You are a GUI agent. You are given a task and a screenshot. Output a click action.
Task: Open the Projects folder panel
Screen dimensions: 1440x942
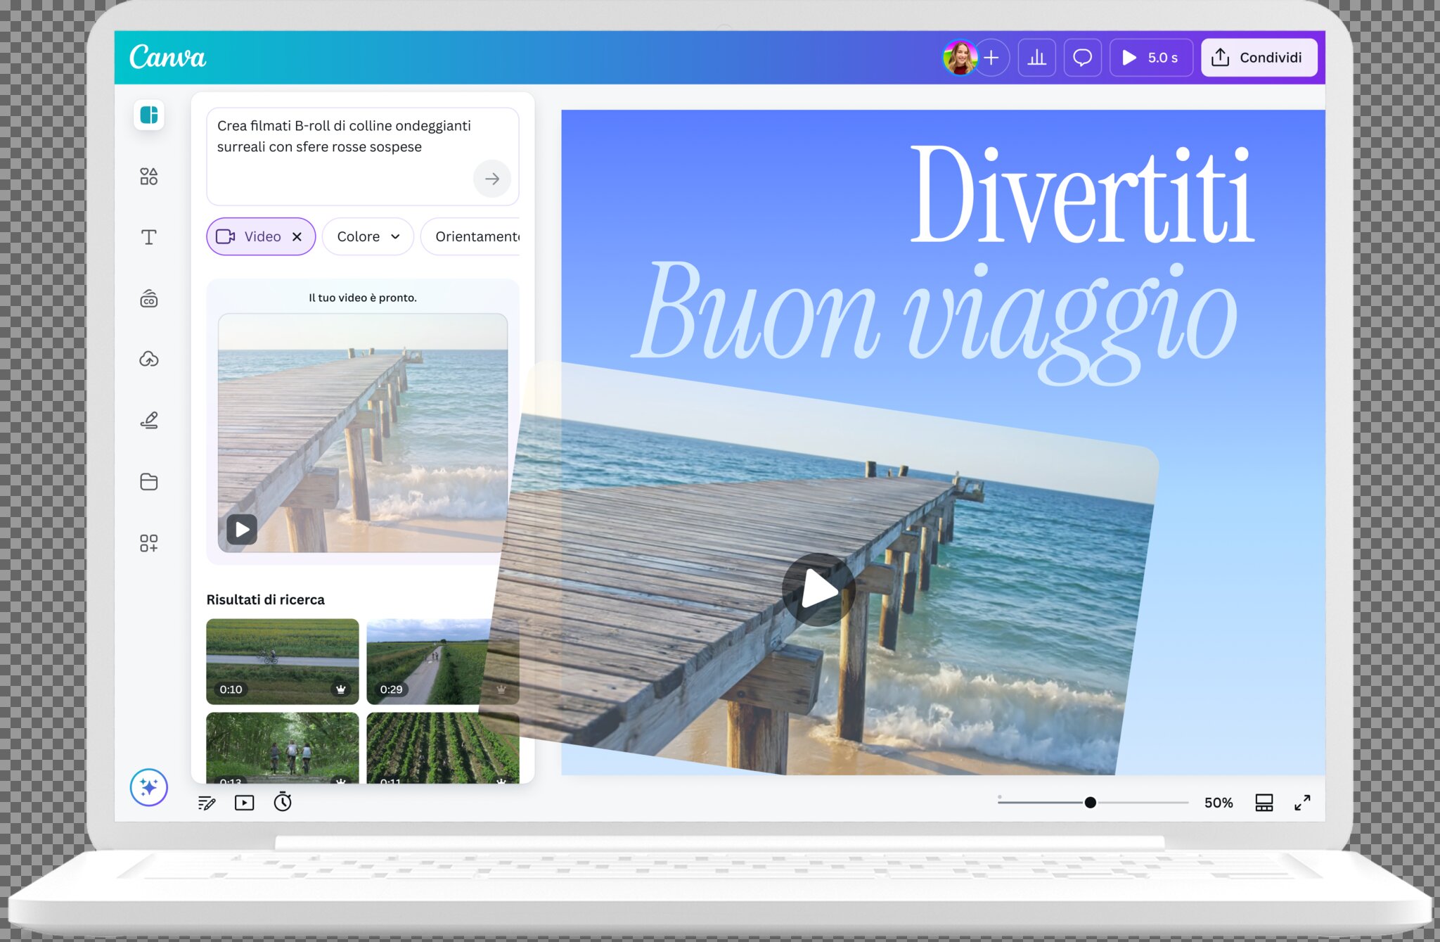point(148,481)
